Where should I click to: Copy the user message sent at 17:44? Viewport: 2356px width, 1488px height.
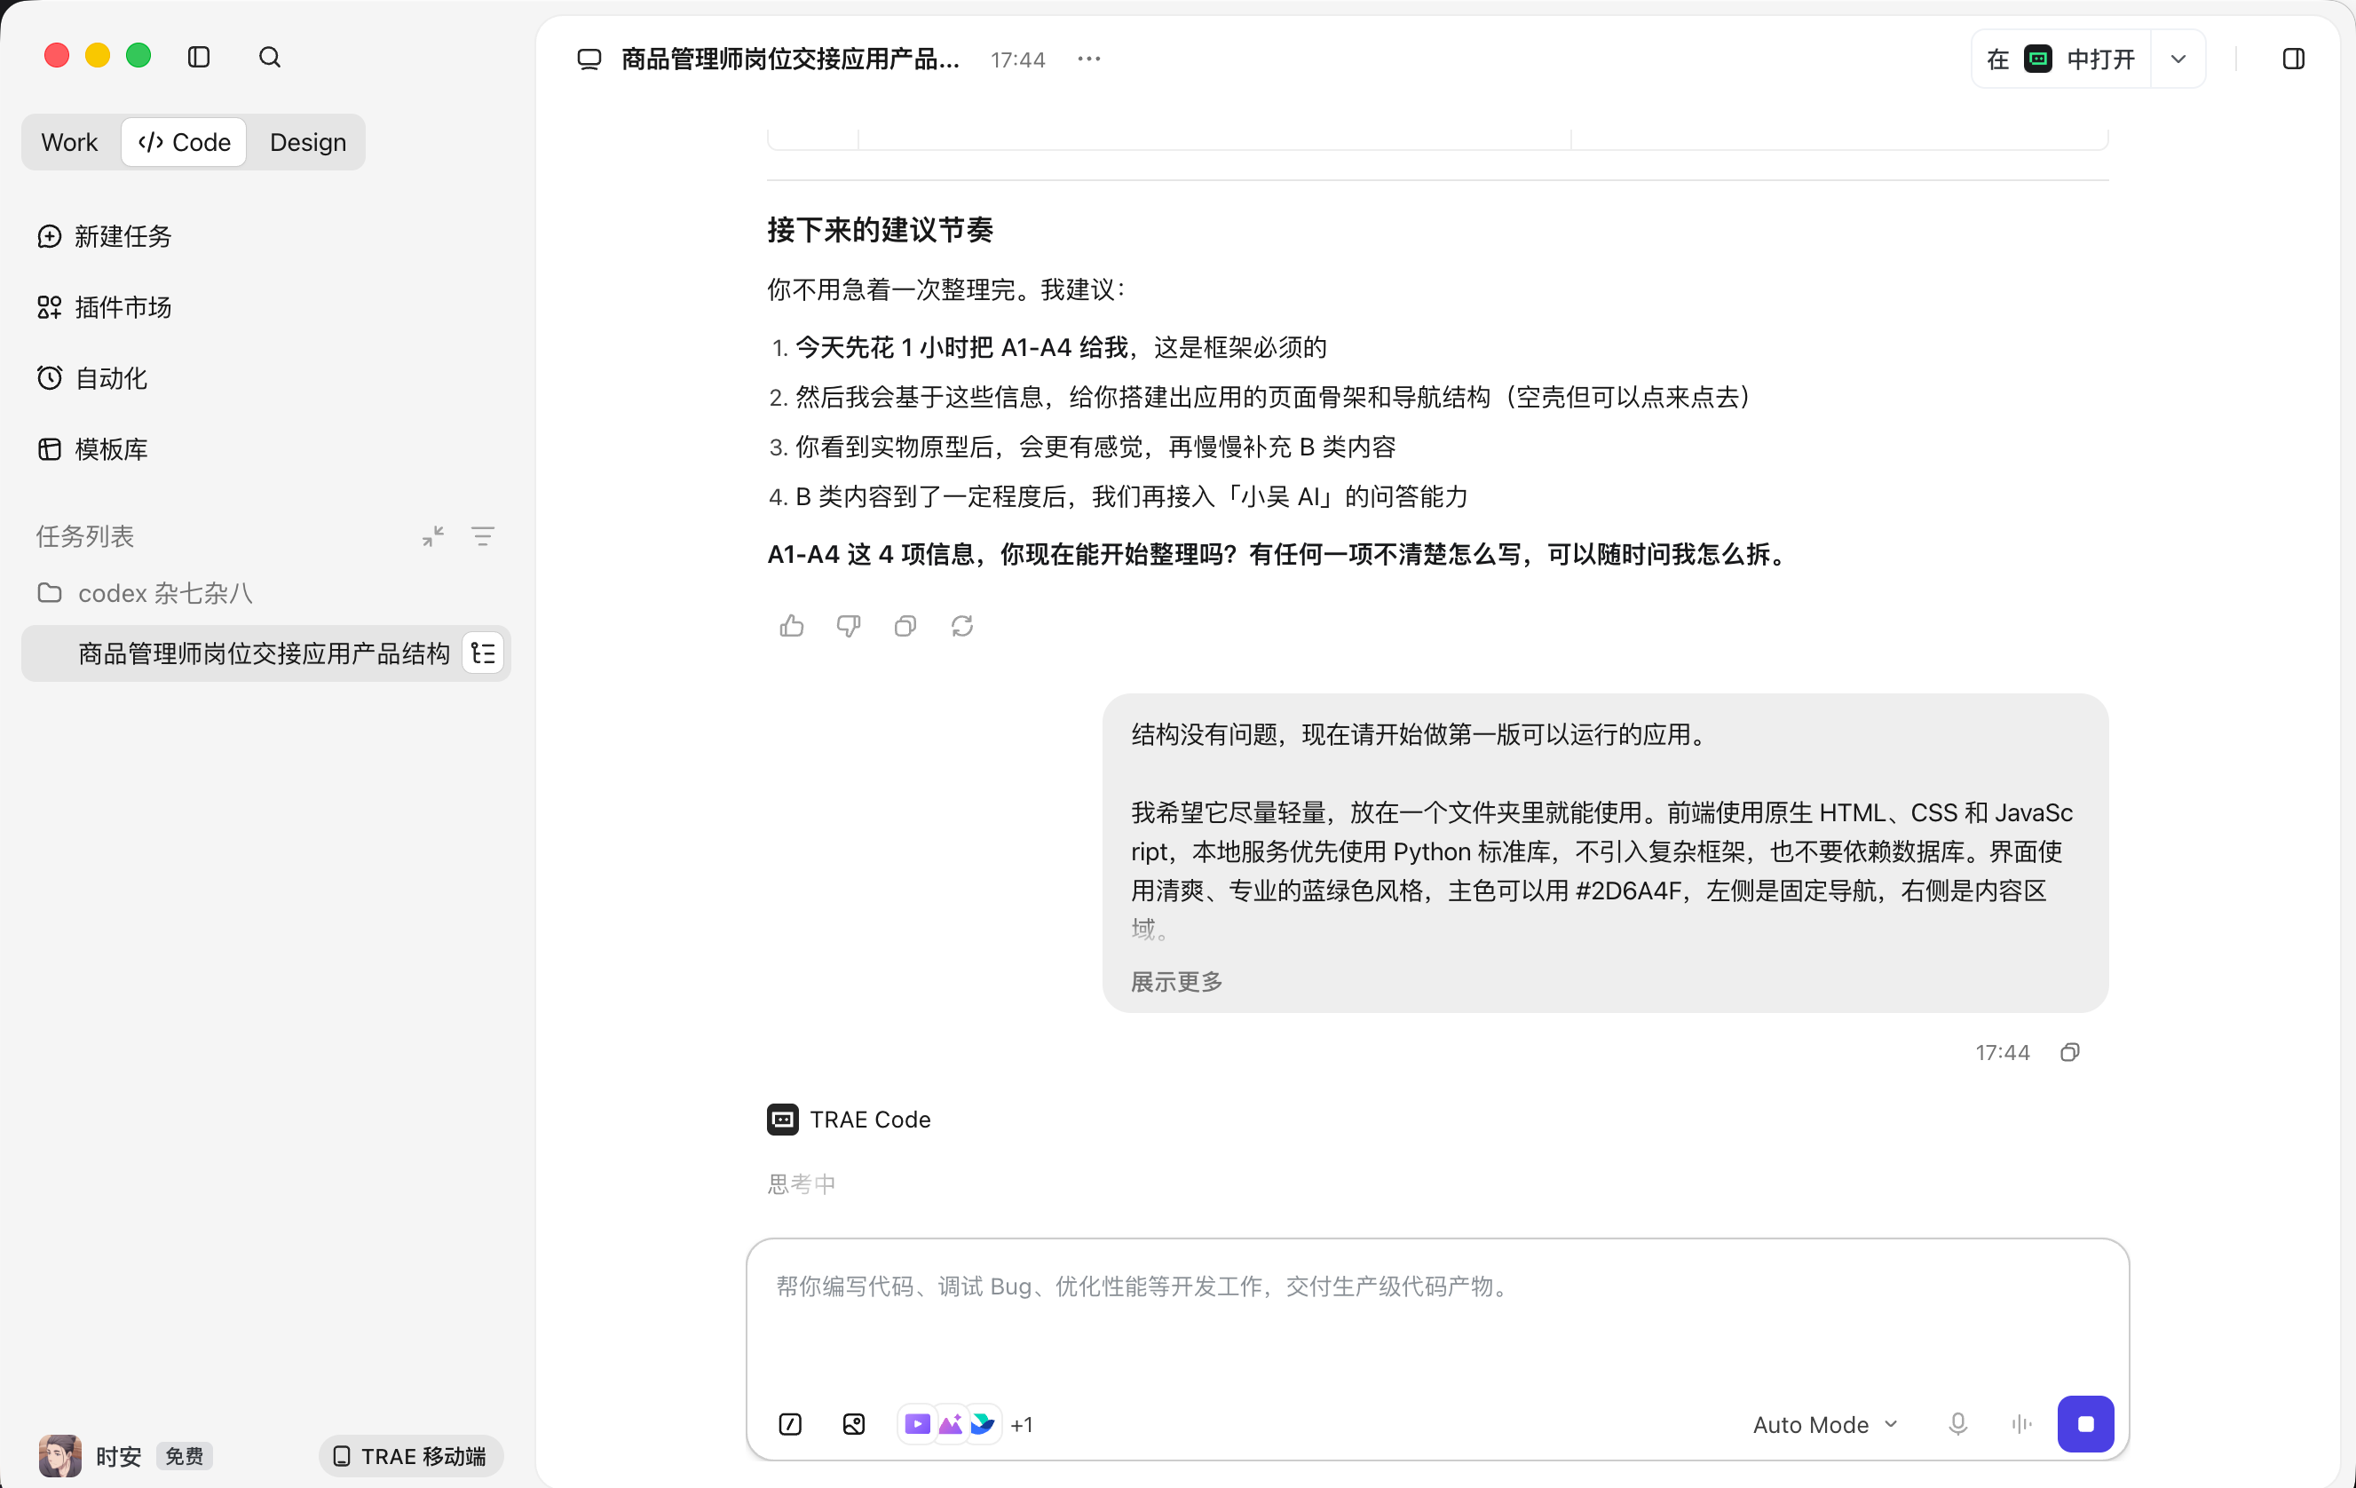(x=2069, y=1052)
